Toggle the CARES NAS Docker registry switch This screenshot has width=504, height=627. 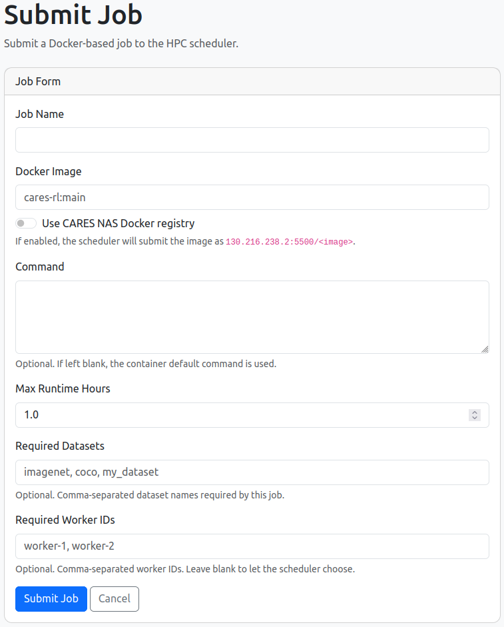click(x=26, y=223)
